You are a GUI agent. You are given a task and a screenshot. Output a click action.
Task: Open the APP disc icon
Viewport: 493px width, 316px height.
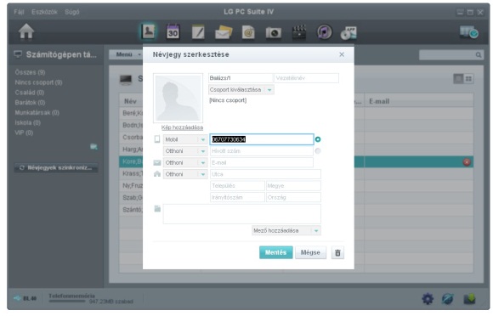point(349,32)
